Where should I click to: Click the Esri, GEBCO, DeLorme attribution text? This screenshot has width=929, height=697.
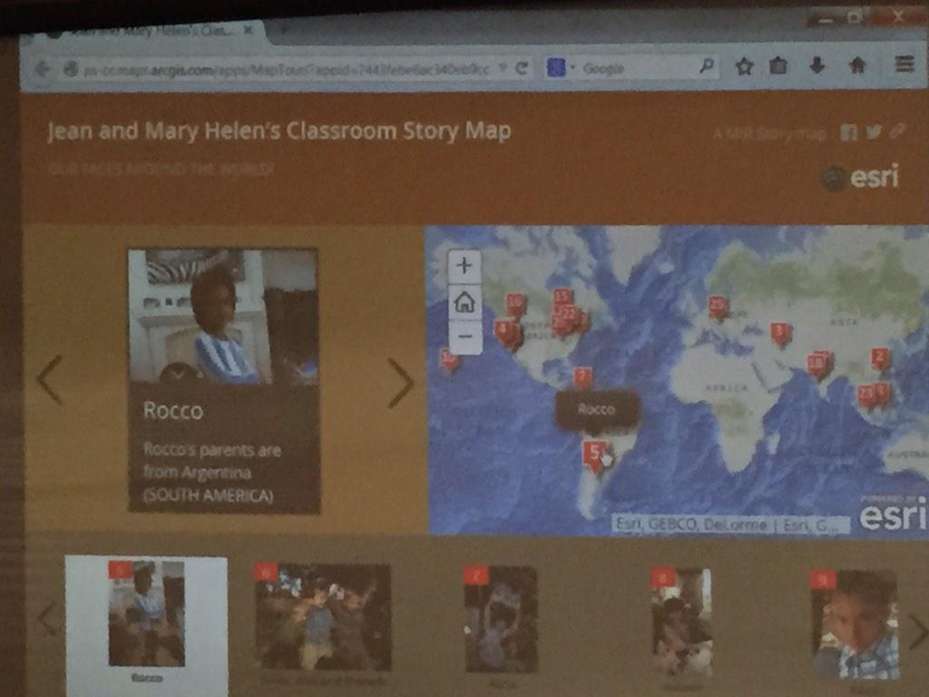(730, 525)
